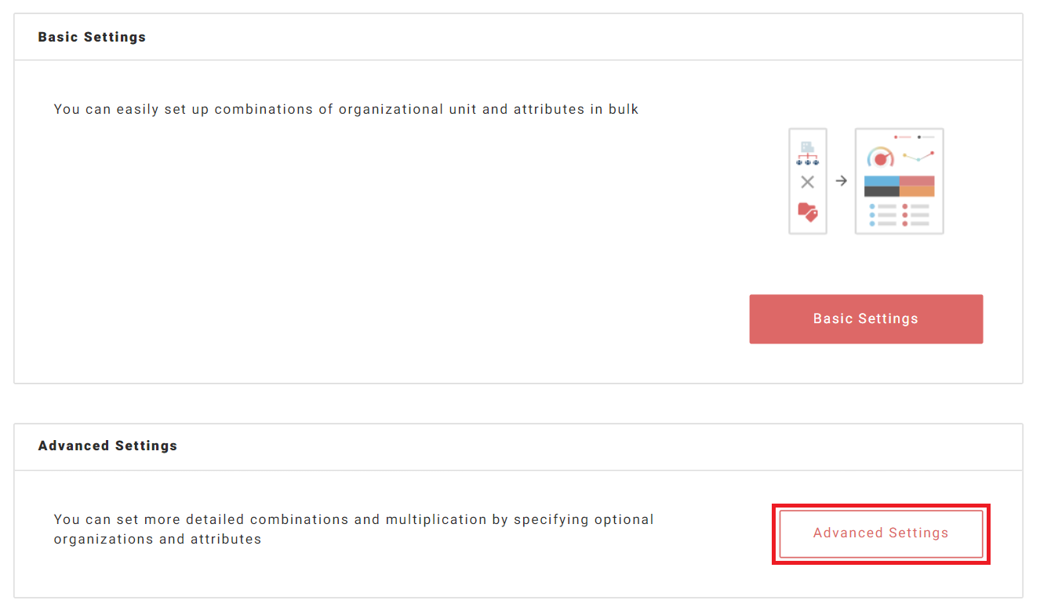Click the bulk setup description text

pyautogui.click(x=346, y=109)
